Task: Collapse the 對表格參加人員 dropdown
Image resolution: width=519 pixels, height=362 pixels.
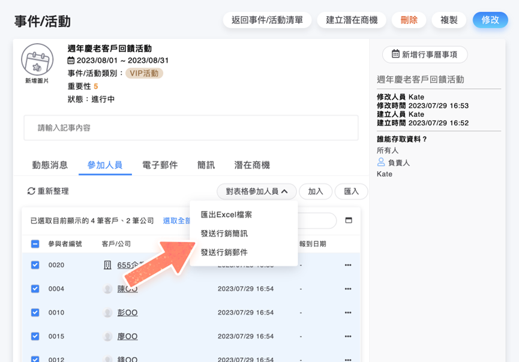Action: pos(257,191)
